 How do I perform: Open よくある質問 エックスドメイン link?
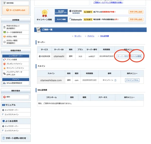(16, 131)
